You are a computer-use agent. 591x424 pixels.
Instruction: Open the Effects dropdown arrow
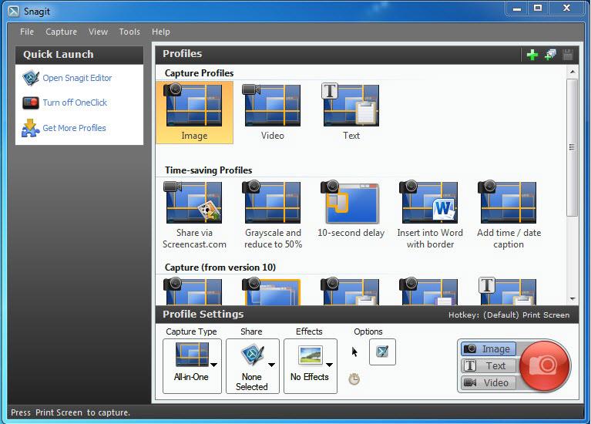(329, 365)
